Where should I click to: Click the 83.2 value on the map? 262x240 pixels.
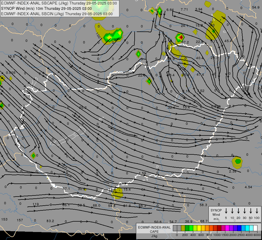[x=50, y=221]
